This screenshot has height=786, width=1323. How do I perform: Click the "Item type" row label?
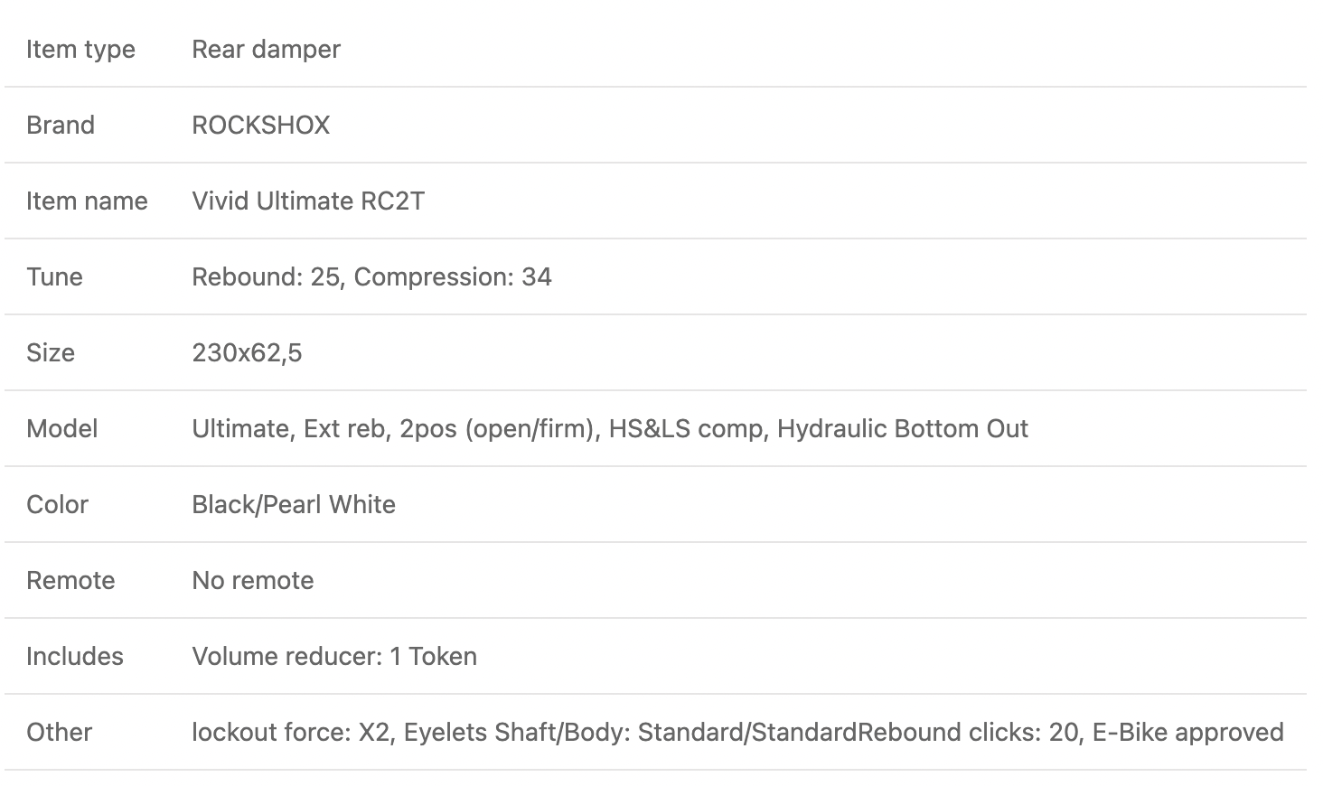[80, 49]
